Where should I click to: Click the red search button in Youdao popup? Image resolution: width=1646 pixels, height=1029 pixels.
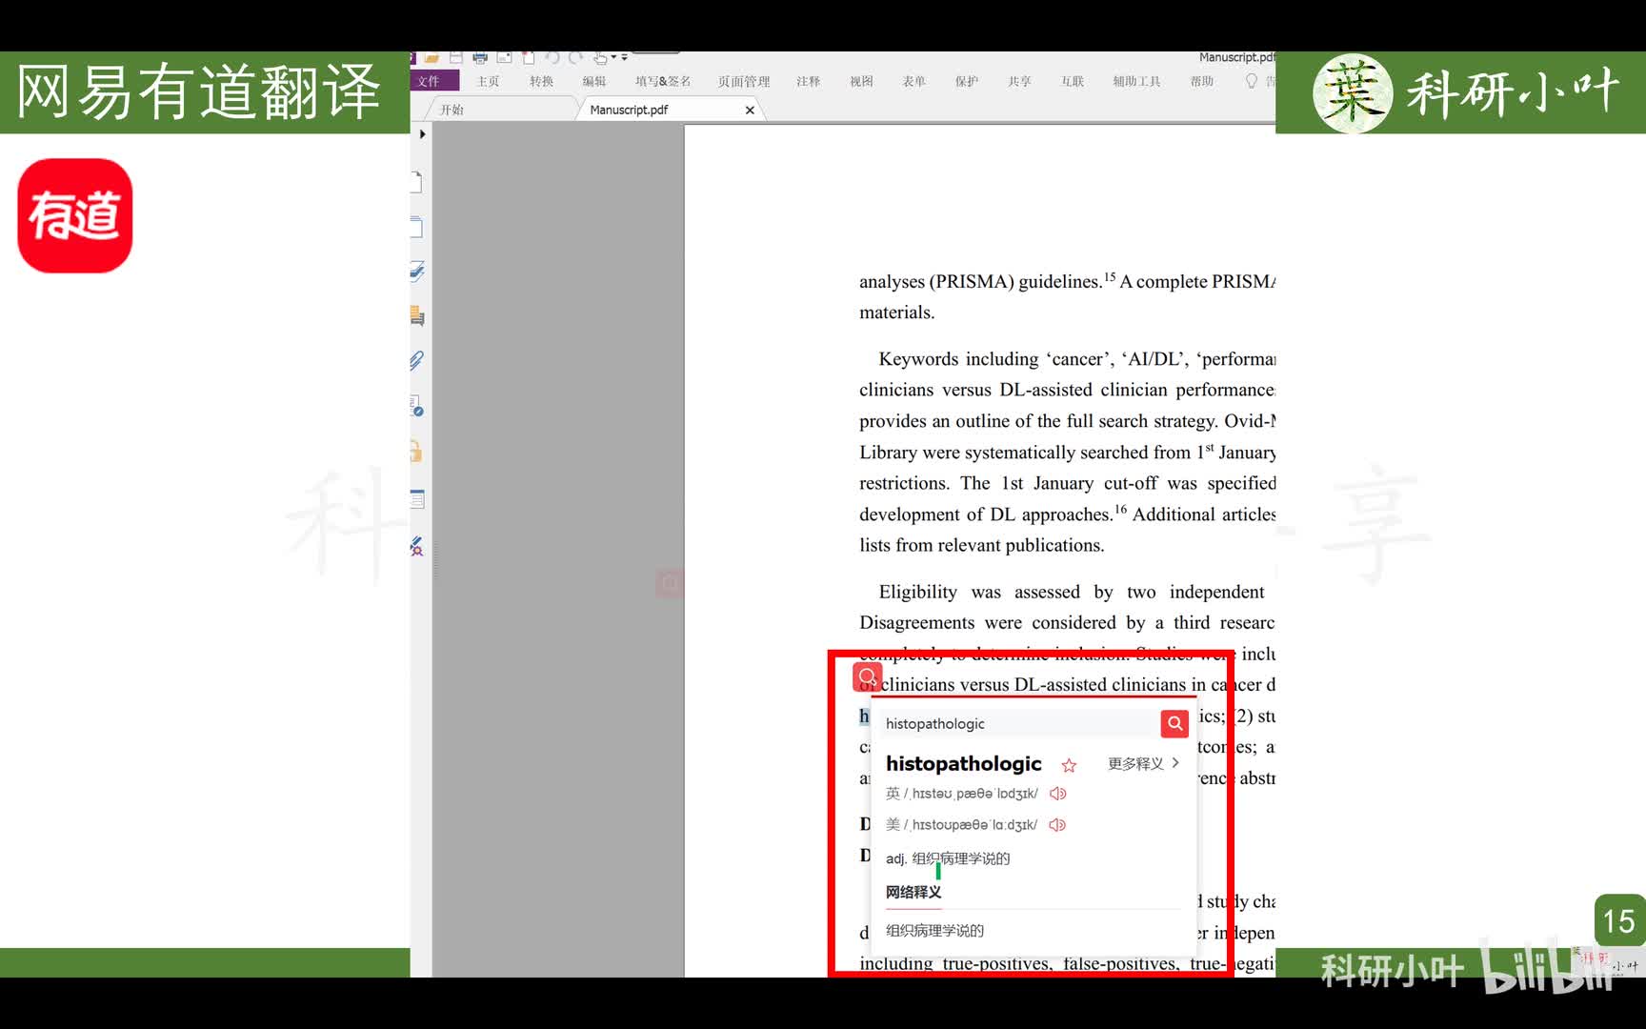click(x=1174, y=723)
